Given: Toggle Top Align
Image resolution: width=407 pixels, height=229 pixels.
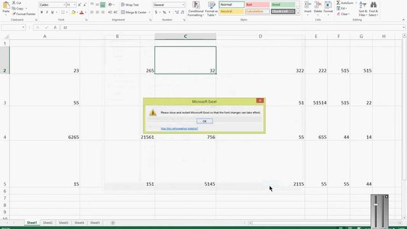Looking at the screenshot, I should (92, 4).
